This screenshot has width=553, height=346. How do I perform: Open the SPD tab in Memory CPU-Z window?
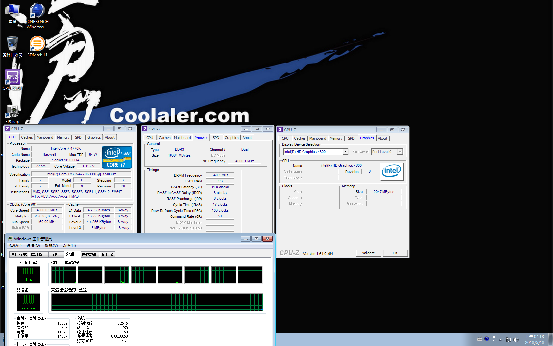coord(216,138)
